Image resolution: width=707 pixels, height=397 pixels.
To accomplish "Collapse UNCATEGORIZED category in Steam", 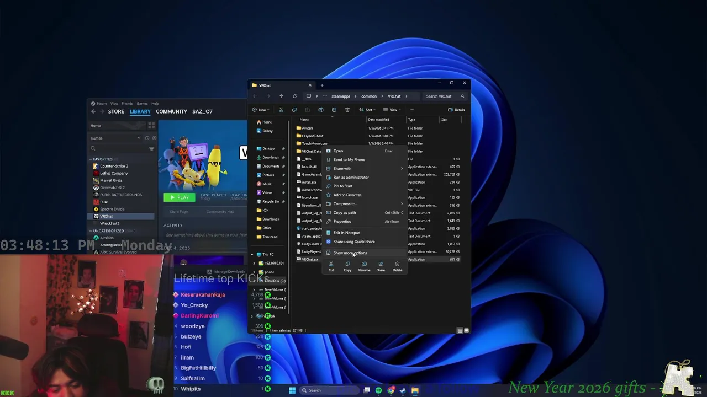I will point(91,230).
